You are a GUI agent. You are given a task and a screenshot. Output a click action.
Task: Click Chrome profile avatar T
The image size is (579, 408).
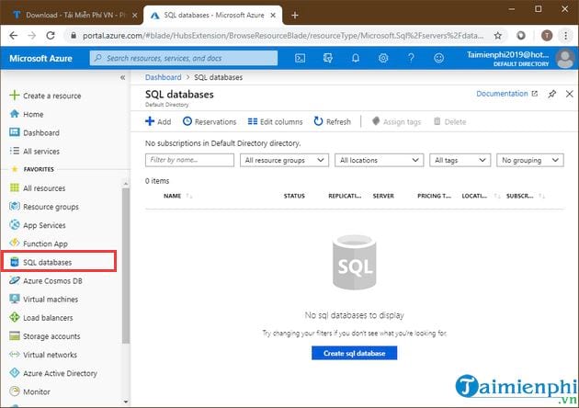547,36
